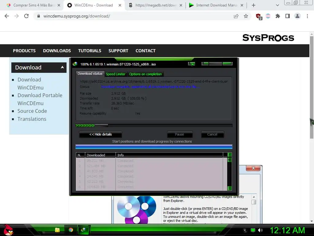Image resolution: width=314 pixels, height=236 pixels.
Task: Switch to the megadb.net tab
Action: [x=155, y=5]
